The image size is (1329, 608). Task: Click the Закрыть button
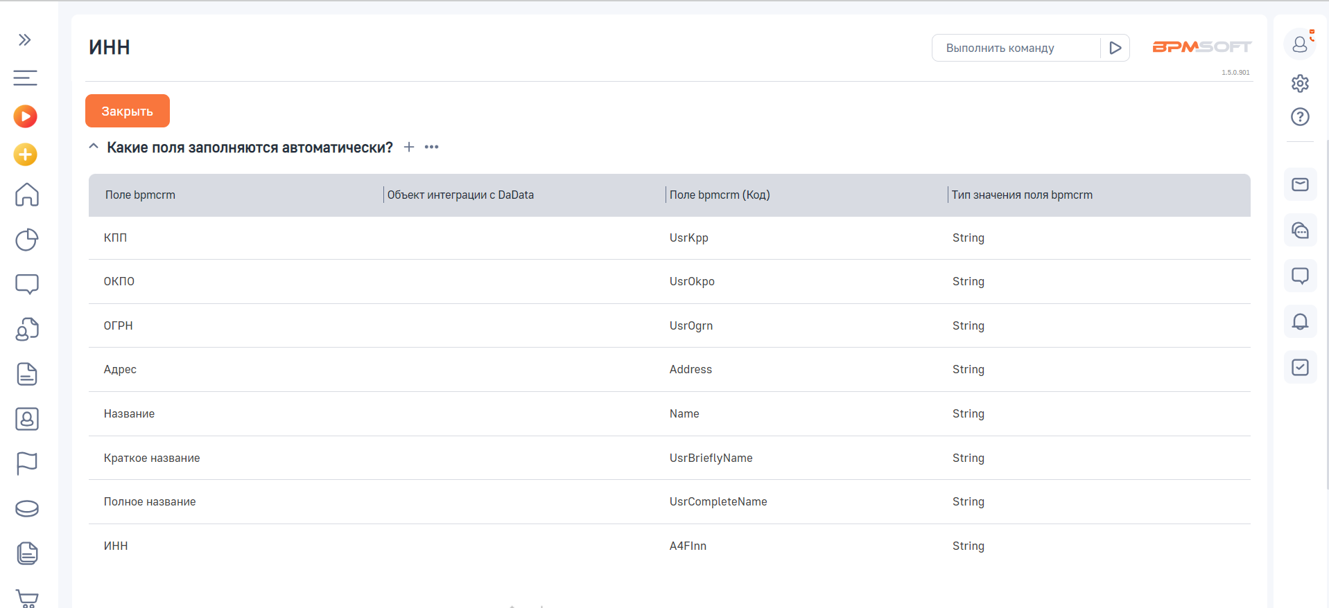tap(128, 111)
